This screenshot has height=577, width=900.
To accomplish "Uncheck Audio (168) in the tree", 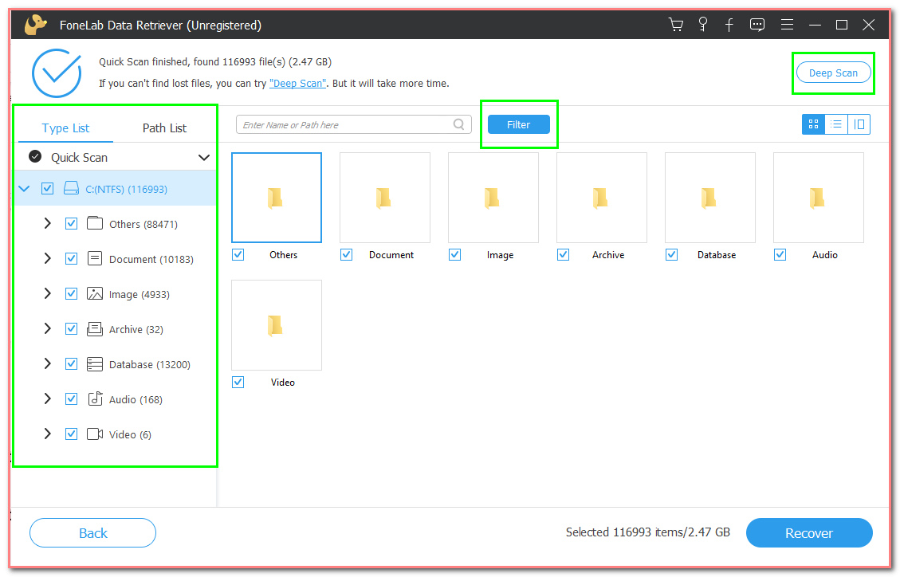I will pos(71,398).
